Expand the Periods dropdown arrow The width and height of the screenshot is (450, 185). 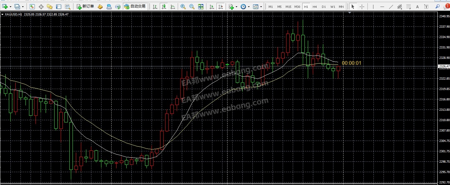pyautogui.click(x=249, y=7)
